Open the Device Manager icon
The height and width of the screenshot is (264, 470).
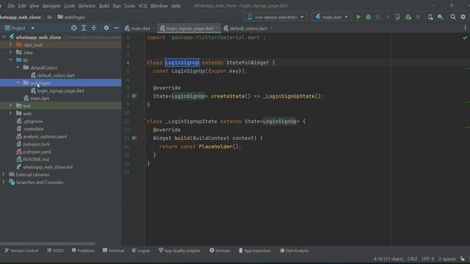(x=430, y=18)
